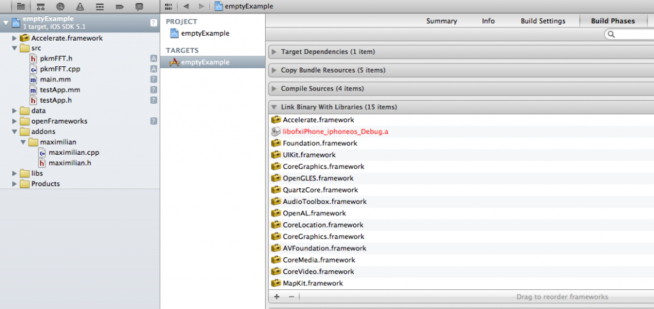
Task: Collapse Link Binary With Libraries section
Action: (274, 107)
